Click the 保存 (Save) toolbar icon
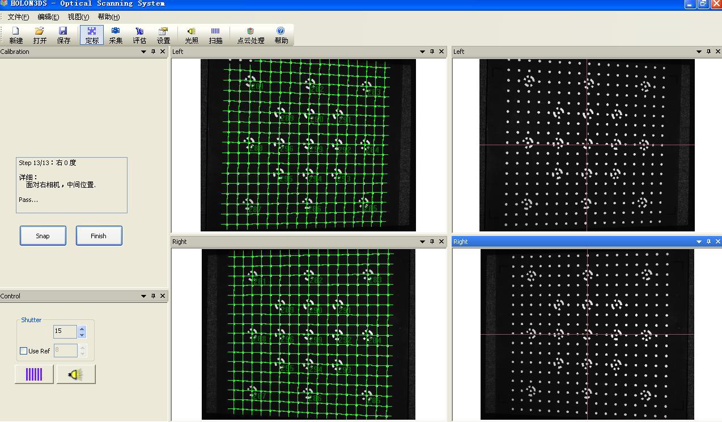722x422 pixels. click(x=63, y=35)
